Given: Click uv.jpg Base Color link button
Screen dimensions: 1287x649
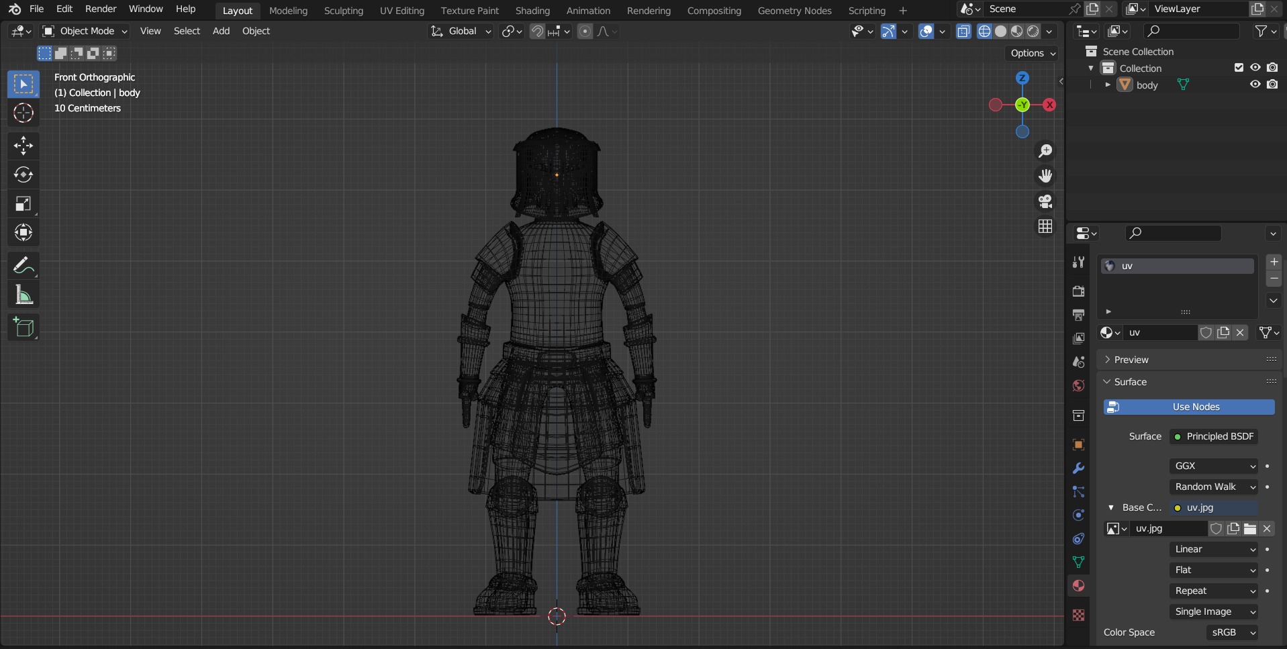Looking at the screenshot, I should click(x=1214, y=507).
